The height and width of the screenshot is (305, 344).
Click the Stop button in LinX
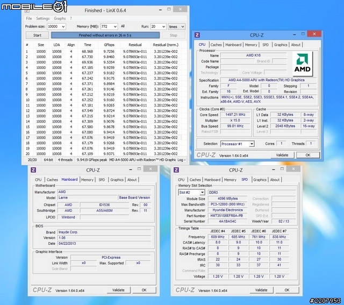(x=173, y=35)
